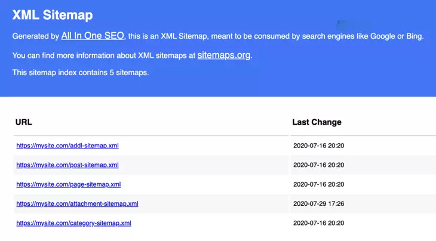Open the page-sitemap.xml URL

(x=69, y=185)
